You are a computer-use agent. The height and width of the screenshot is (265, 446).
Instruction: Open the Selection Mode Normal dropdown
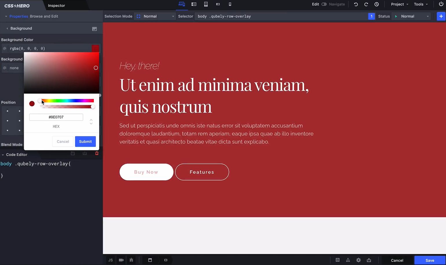point(155,16)
